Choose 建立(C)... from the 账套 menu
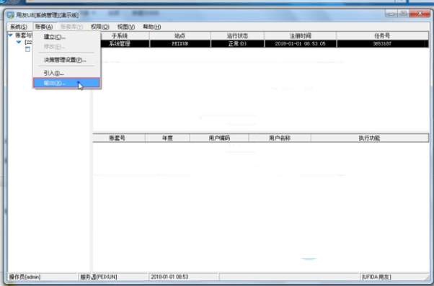434x286 pixels. click(66, 37)
